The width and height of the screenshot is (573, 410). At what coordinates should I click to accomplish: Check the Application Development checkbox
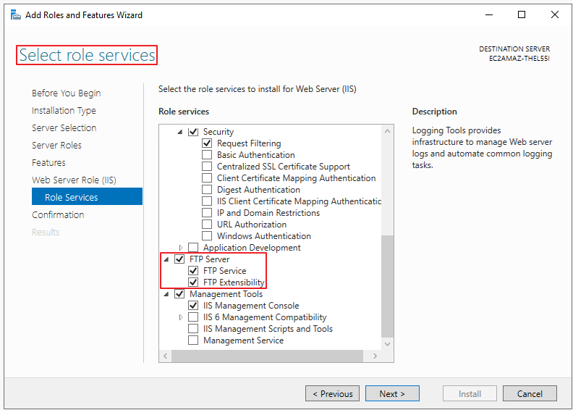click(193, 248)
